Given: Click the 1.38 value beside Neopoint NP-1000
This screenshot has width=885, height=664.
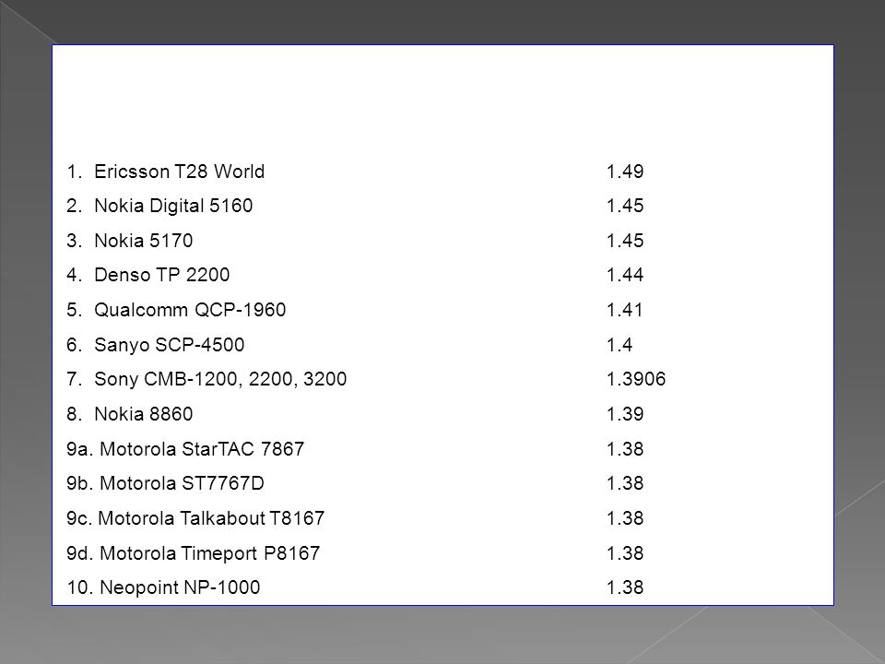Looking at the screenshot, I should coord(625,587).
